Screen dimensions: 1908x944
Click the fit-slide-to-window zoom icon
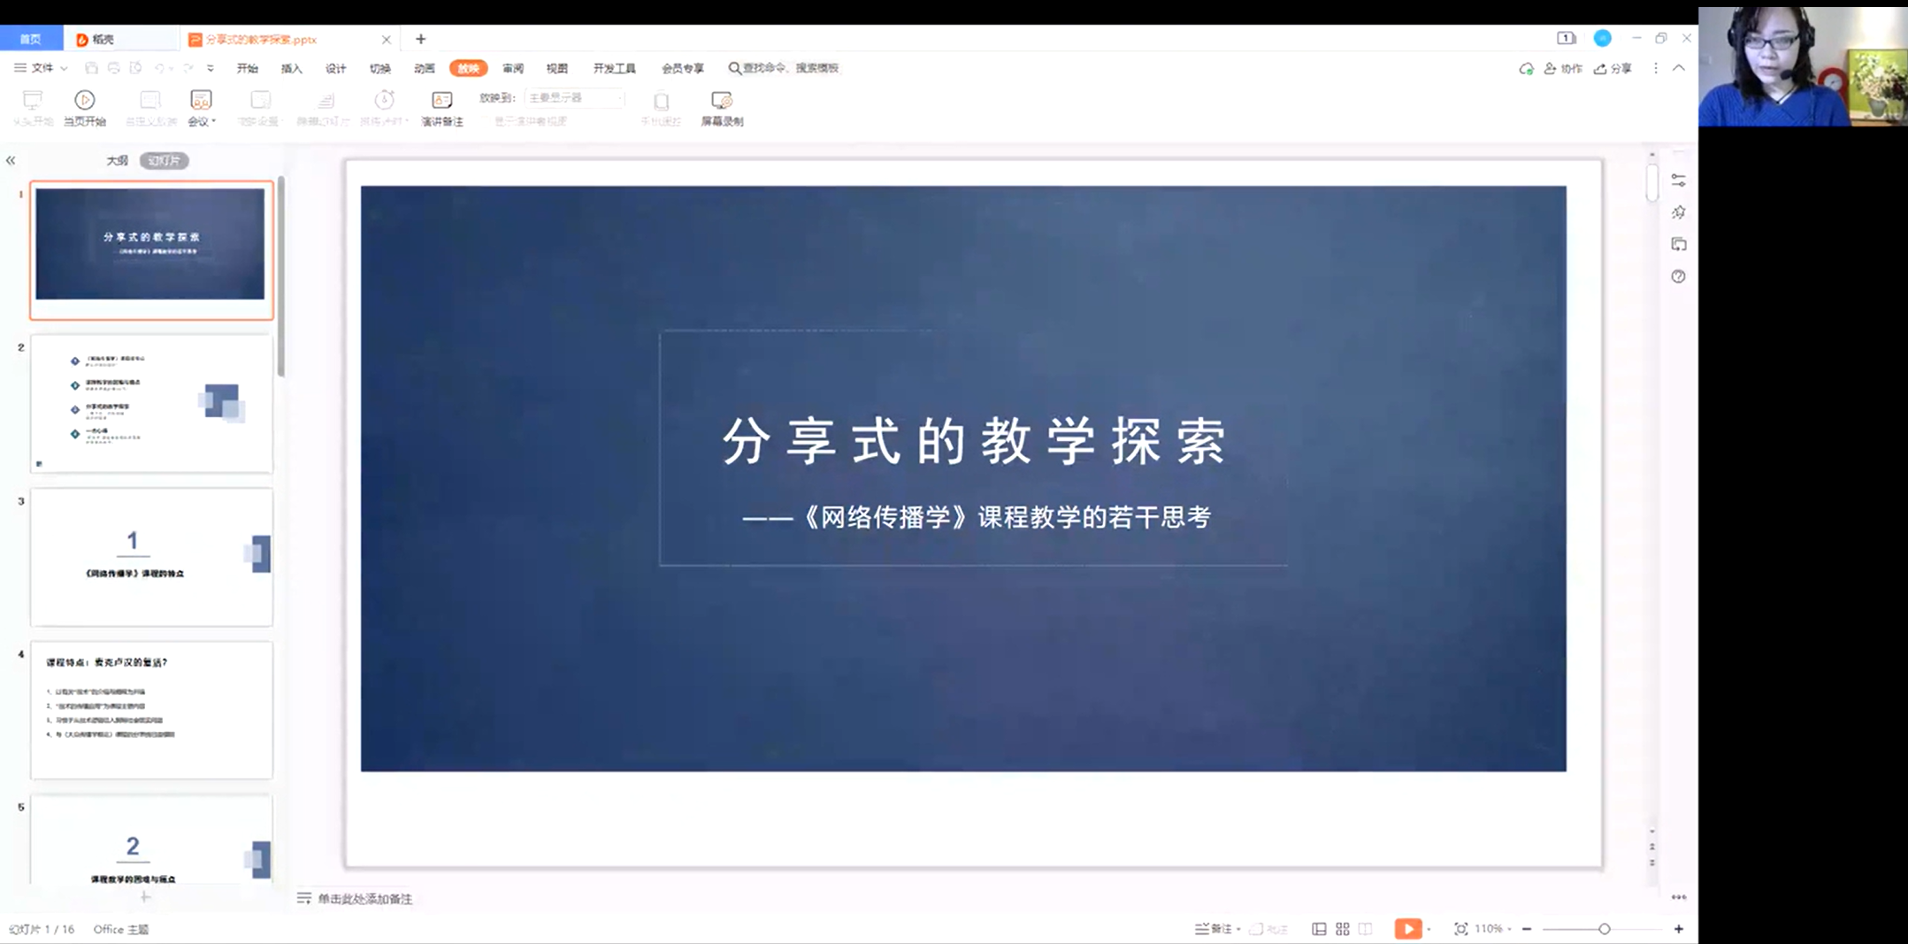coord(1460,929)
